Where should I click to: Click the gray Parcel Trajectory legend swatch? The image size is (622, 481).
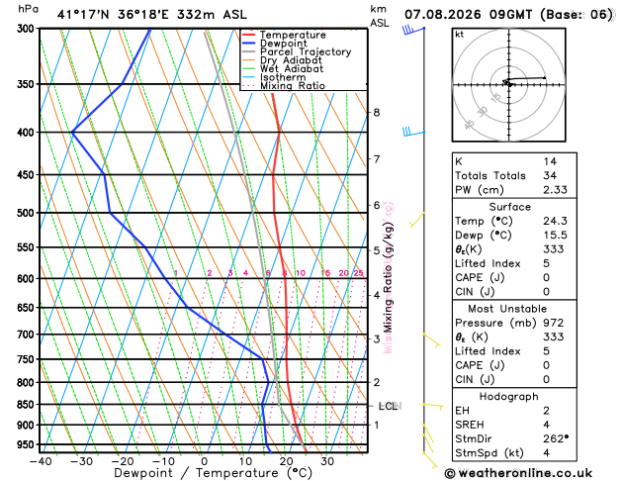pos(249,51)
